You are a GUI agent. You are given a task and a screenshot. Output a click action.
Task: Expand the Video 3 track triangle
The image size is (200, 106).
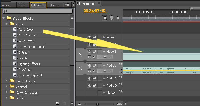coord(104,37)
